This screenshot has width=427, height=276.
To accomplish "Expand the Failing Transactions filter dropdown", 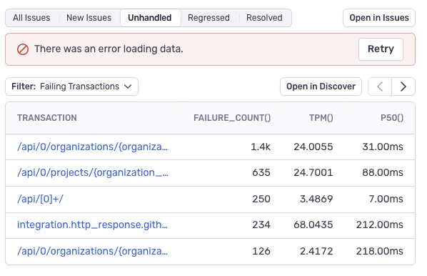I will click(x=71, y=87).
